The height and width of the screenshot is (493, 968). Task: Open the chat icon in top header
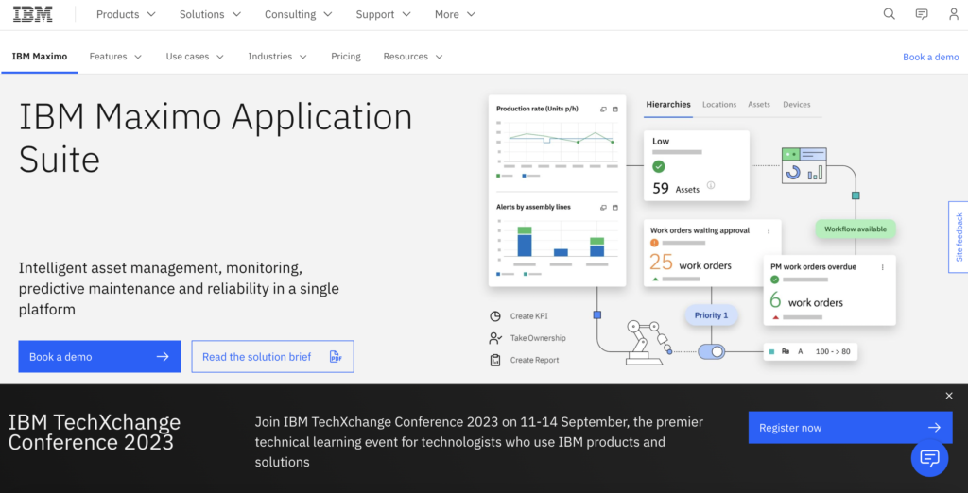(x=922, y=14)
